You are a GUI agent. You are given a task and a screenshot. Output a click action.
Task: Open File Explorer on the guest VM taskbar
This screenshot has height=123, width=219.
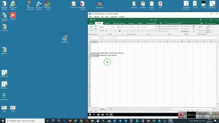pyautogui.click(x=98, y=115)
